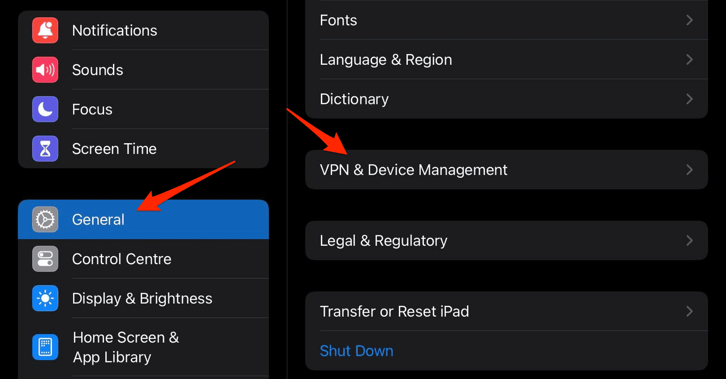This screenshot has width=726, height=379.
Task: Select Control Centre in the sidebar
Action: pos(121,259)
